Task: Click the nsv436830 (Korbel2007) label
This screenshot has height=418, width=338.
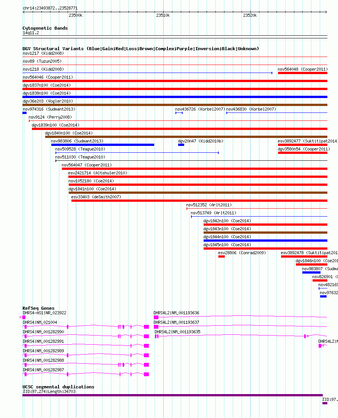Action: pyautogui.click(x=251, y=109)
